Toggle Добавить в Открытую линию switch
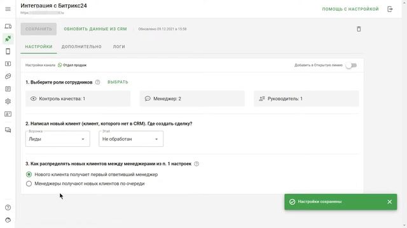The height and width of the screenshot is (228, 407). click(351, 65)
